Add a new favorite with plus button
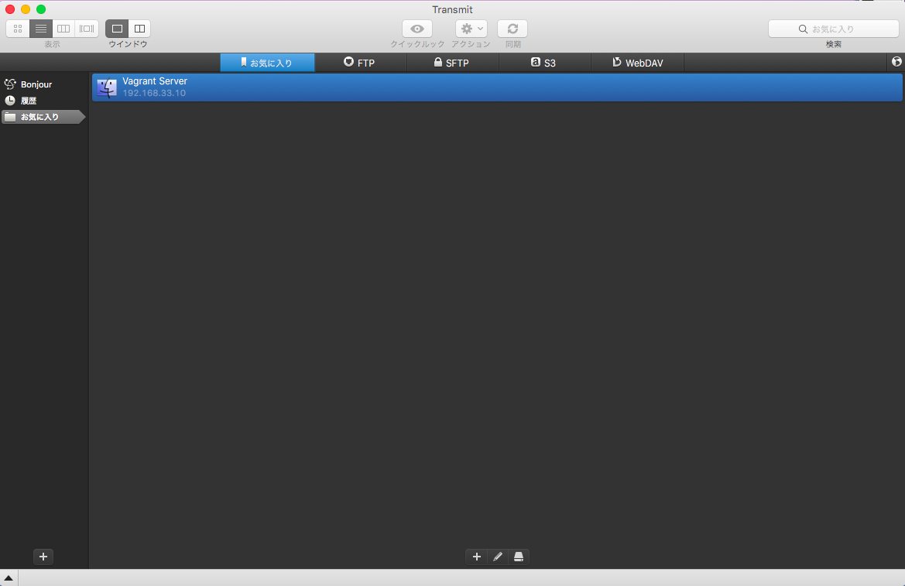The height and width of the screenshot is (586, 905). click(x=477, y=557)
